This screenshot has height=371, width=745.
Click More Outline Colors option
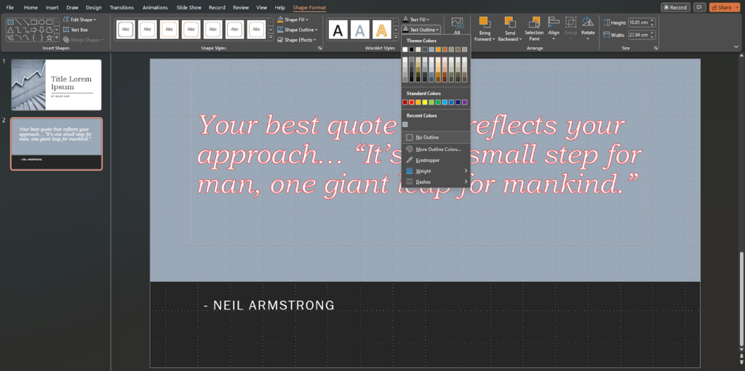click(x=438, y=149)
